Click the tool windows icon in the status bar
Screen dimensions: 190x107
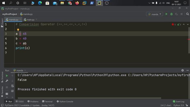click(x=2, y=105)
